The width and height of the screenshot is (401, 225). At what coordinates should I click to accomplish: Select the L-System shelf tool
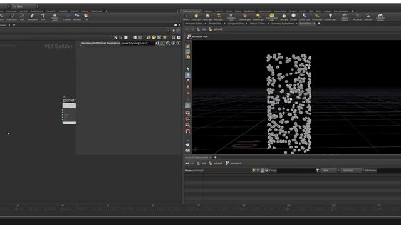click(x=67, y=17)
